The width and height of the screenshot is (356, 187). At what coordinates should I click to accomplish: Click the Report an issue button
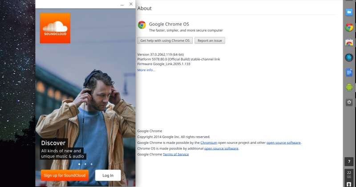[x=210, y=41]
